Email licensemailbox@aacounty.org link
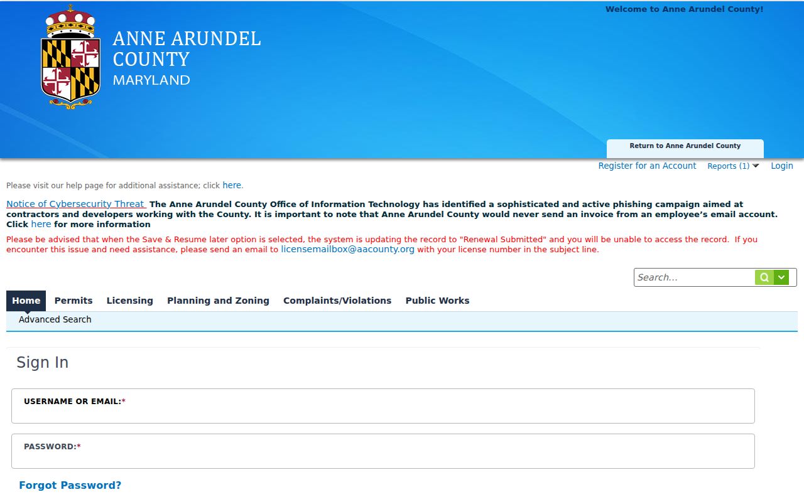 [x=347, y=249]
